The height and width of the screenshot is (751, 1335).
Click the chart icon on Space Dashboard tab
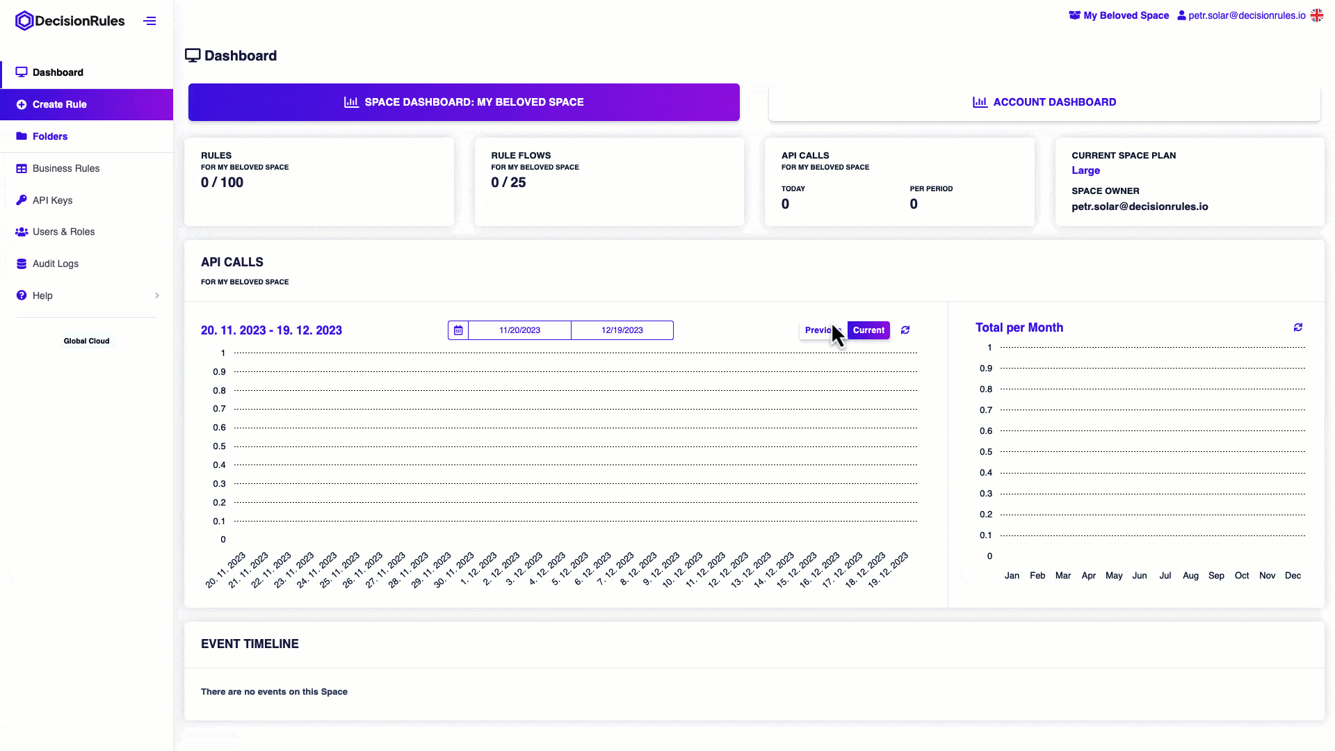pos(351,102)
